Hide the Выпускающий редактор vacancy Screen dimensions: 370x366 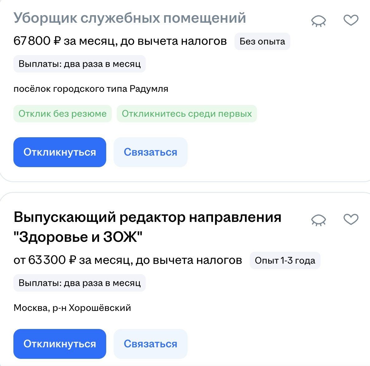click(319, 220)
